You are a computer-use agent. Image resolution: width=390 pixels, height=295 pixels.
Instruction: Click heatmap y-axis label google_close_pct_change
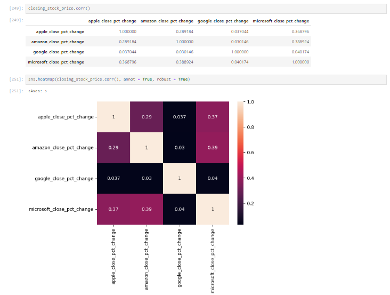click(x=64, y=179)
